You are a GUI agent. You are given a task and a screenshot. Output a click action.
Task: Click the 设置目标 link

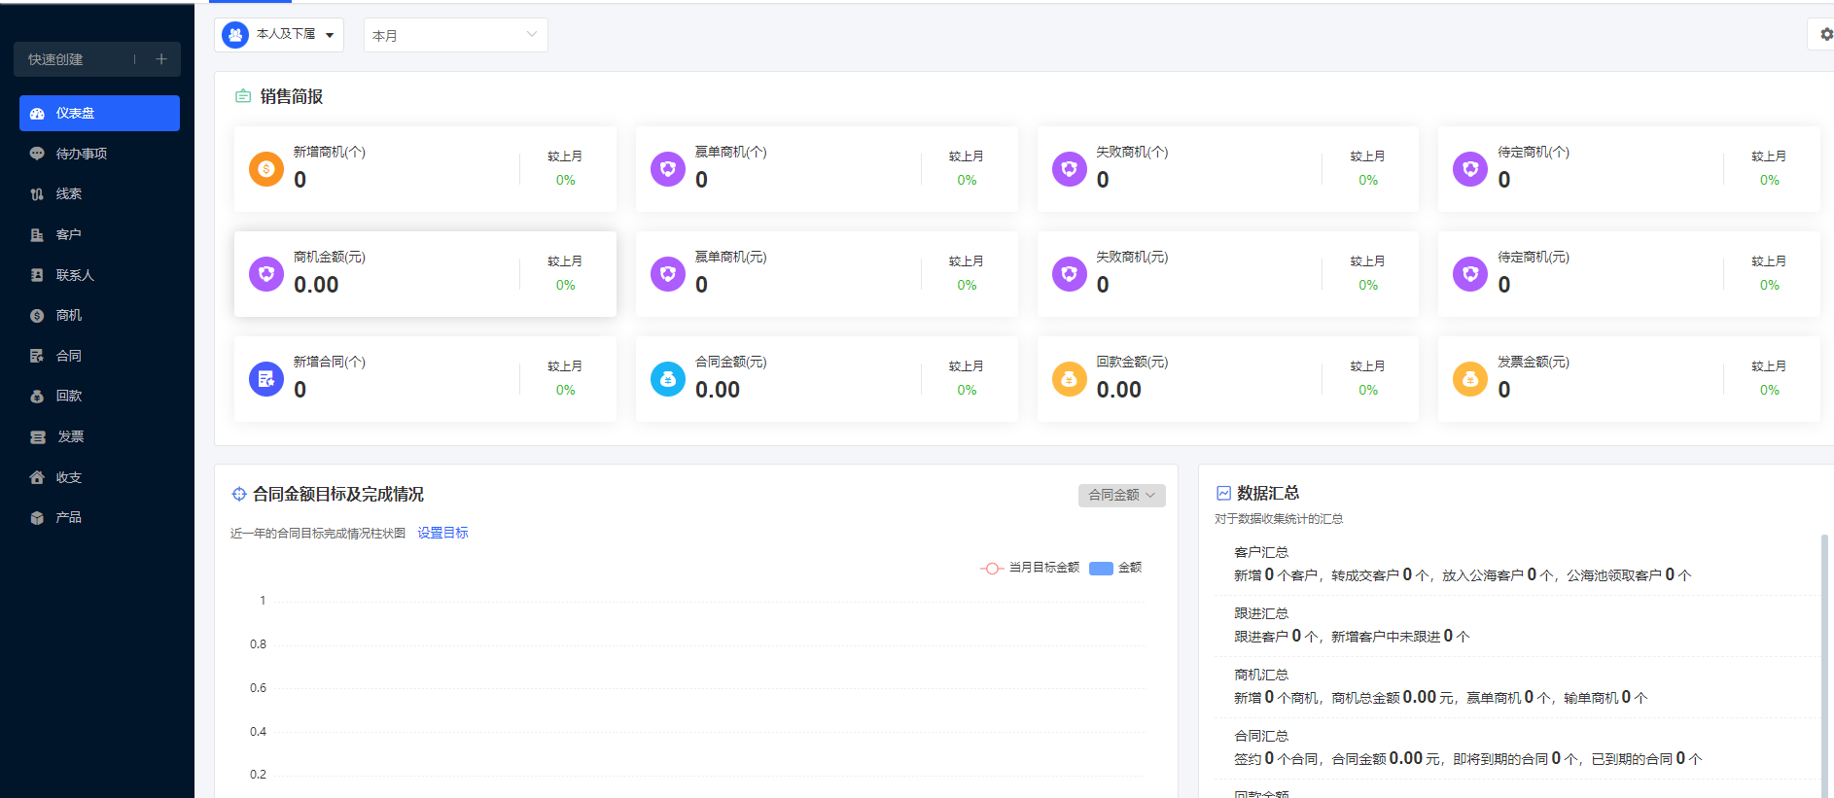(443, 533)
